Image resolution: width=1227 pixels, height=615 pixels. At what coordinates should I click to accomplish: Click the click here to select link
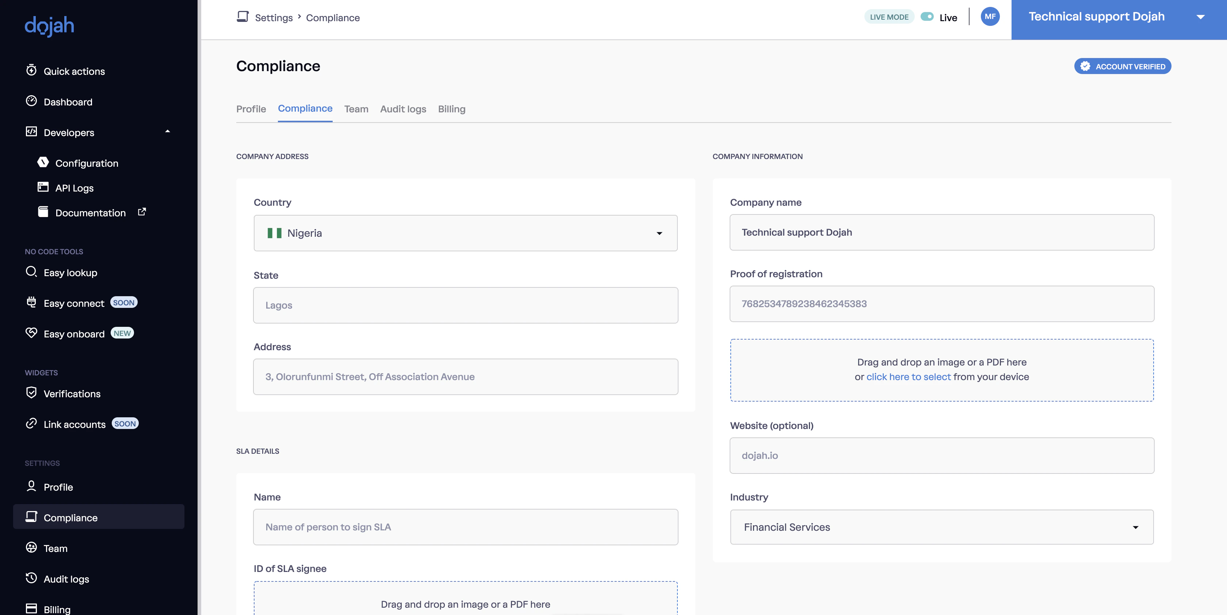click(x=908, y=377)
